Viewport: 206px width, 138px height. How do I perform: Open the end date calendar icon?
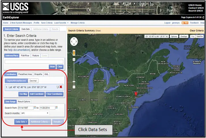click(56, 107)
